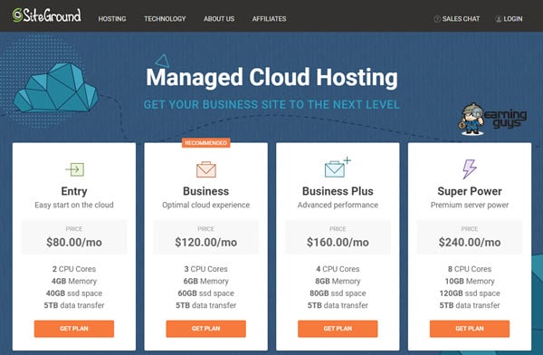This screenshot has height=355, width=543.
Task: Click the SiteGround logo
Action: coord(46,15)
